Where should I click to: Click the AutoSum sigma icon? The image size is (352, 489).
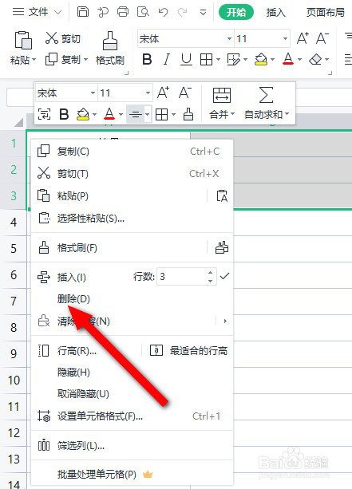tap(266, 95)
